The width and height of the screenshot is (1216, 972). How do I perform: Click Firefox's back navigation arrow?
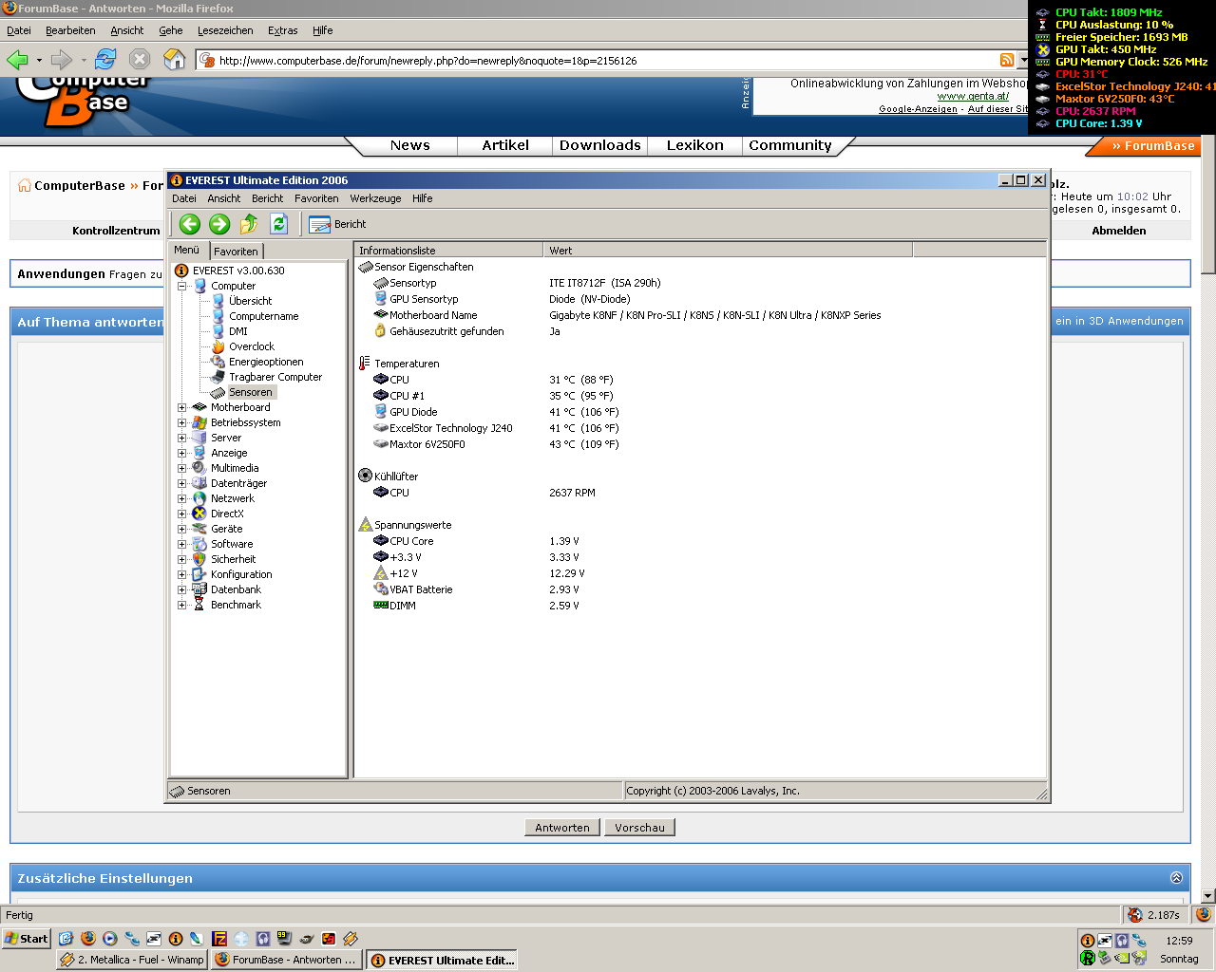tap(17, 60)
